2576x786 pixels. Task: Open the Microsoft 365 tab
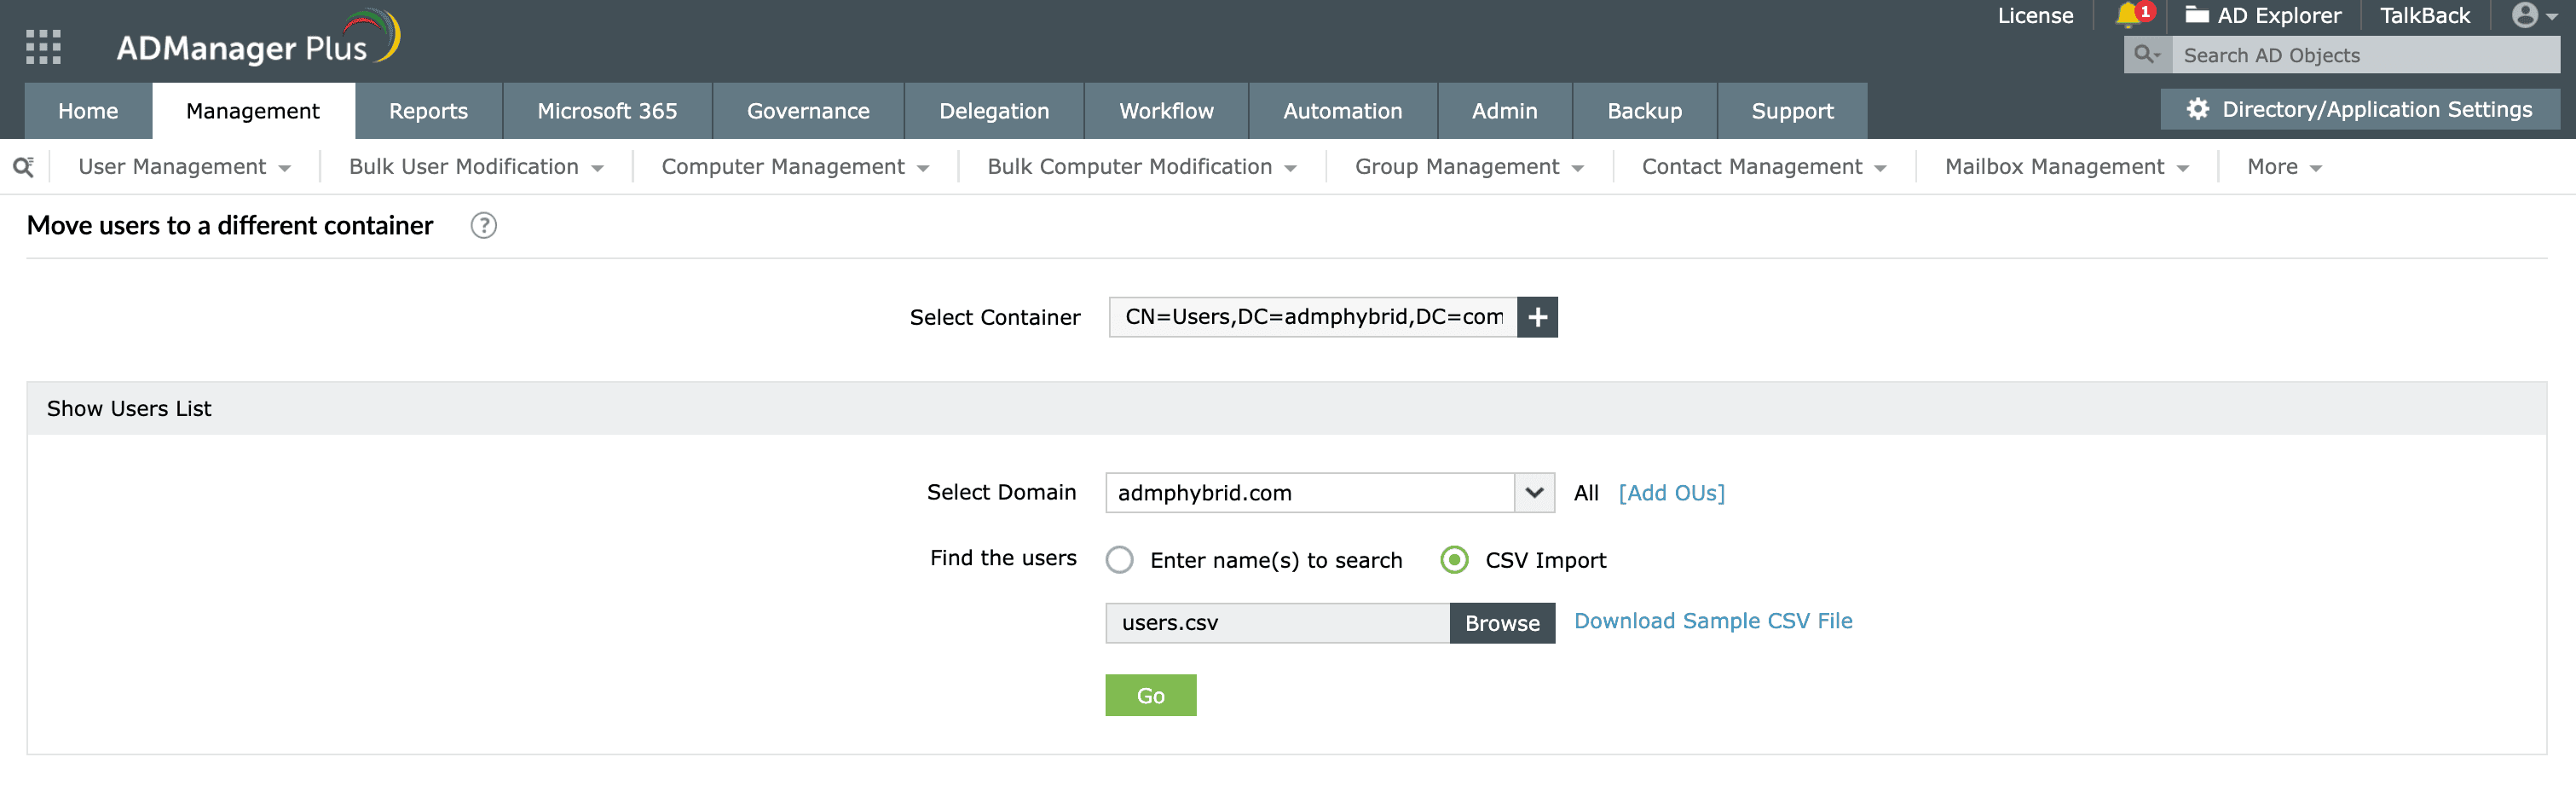click(x=607, y=111)
